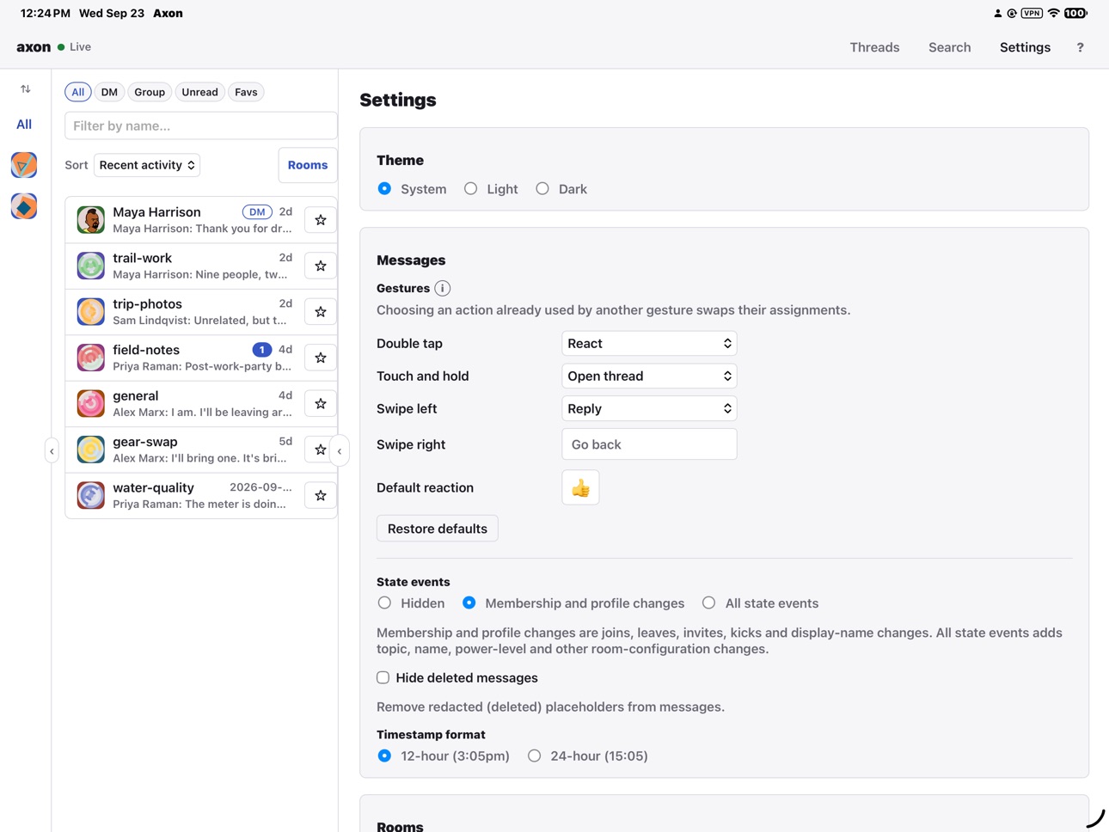Click the Rooms button

point(308,165)
